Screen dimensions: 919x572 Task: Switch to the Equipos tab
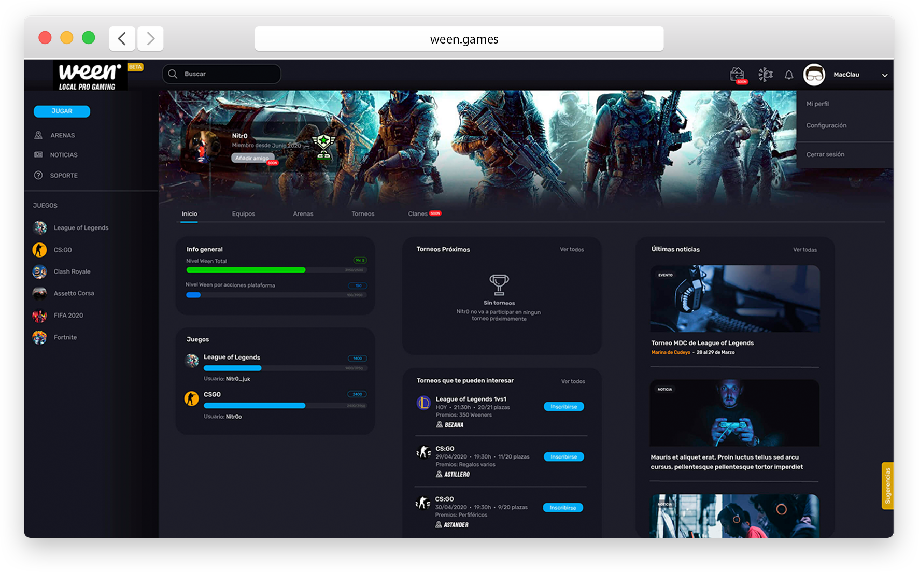(243, 213)
